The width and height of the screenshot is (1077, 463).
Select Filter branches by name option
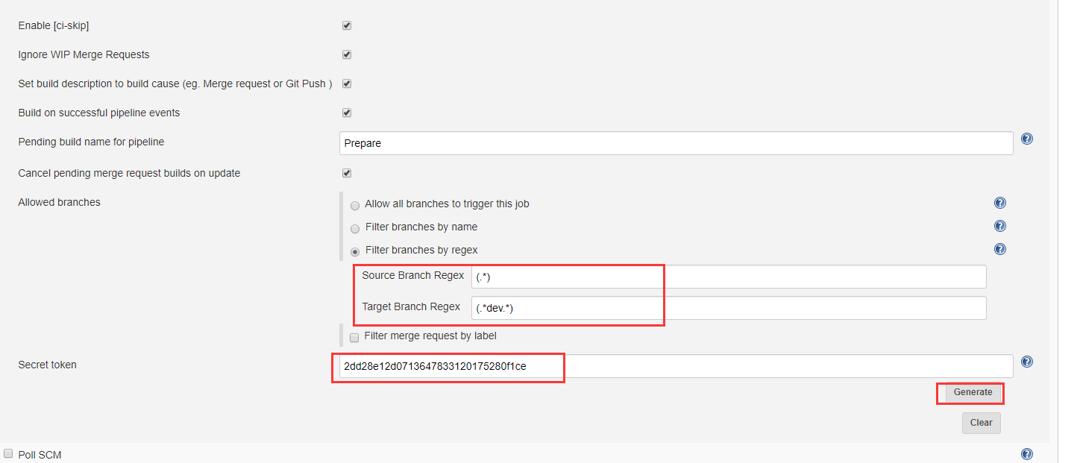click(x=355, y=229)
